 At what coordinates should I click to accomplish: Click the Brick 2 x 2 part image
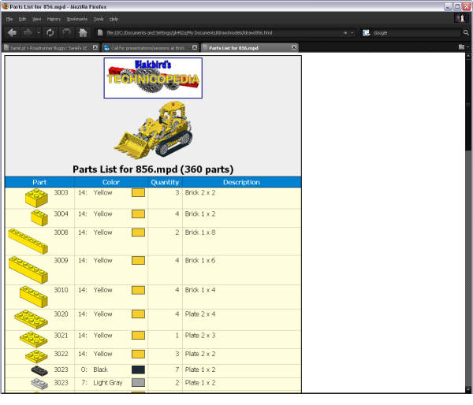pos(36,198)
